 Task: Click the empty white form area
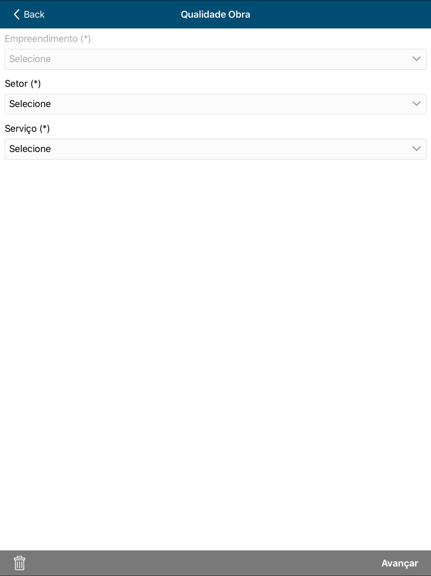pyautogui.click(x=215, y=354)
